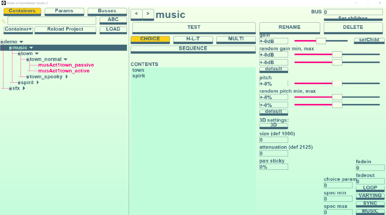
Task: Click the gain slider handle
Action: click(x=321, y=41)
